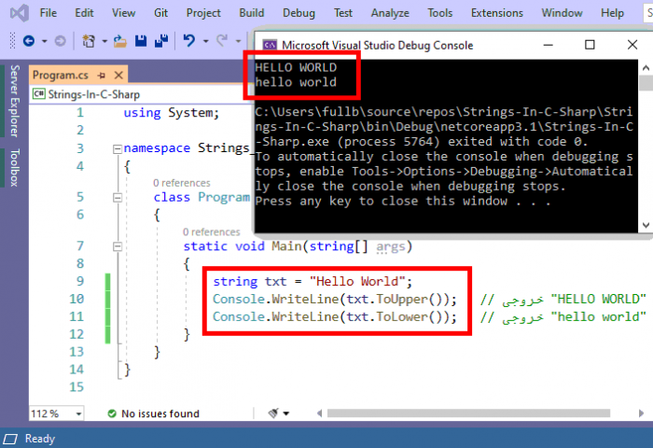Open the Debug menu
The height and width of the screenshot is (448, 653).
(x=299, y=13)
